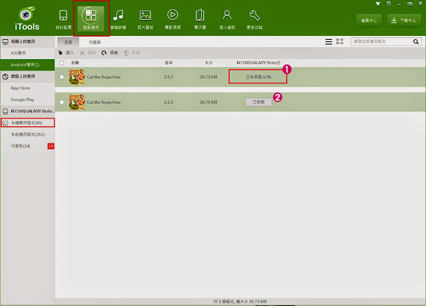The height and width of the screenshot is (306, 426).
Task: Open Google Play in sidebar
Action: [x=27, y=100]
